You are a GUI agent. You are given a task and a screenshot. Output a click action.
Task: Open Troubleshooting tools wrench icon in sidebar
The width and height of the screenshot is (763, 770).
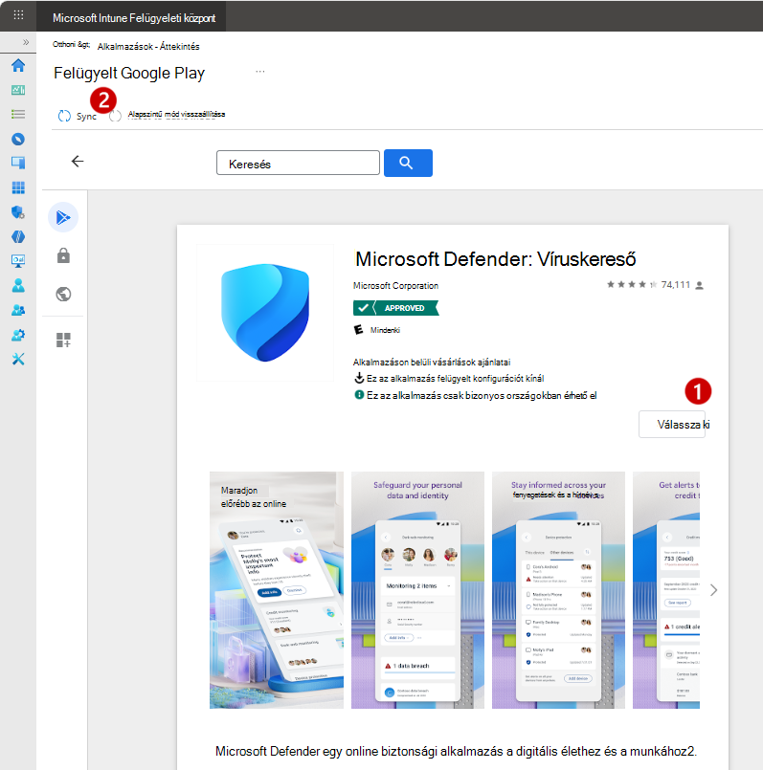point(18,359)
